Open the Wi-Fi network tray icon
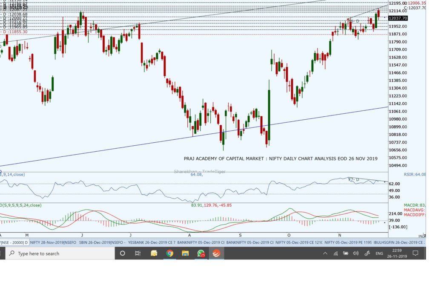Viewport: 436px width, 291px height. pyautogui.click(x=336, y=254)
